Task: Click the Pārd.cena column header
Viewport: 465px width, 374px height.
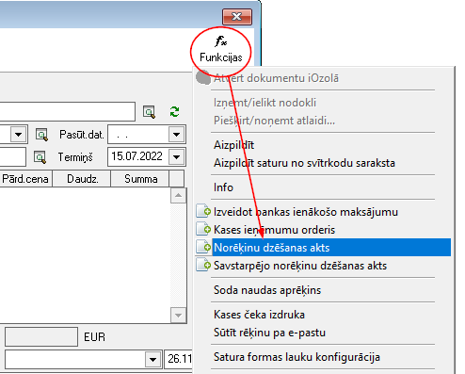Action: 25,179
